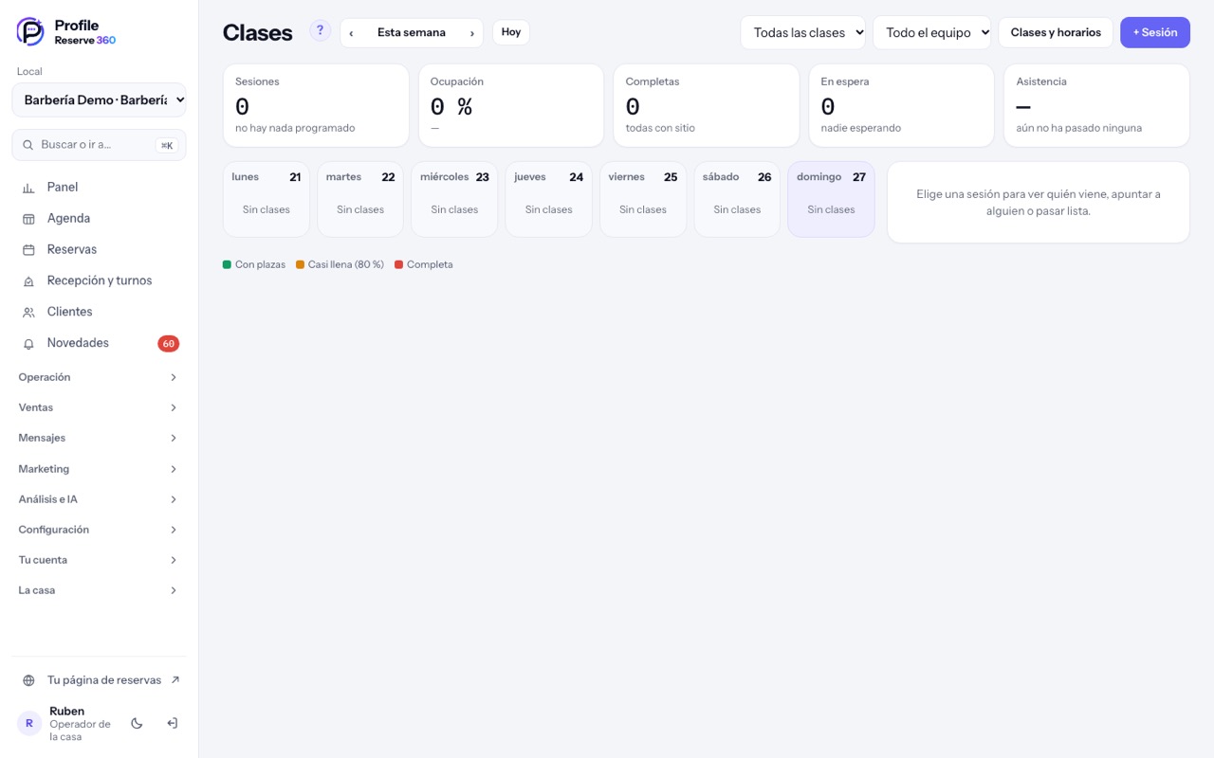
Task: Click the Ruben user name
Action: point(66,712)
